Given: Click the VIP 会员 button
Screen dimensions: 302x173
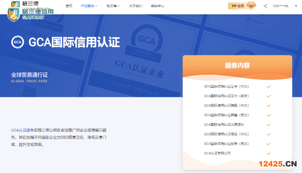Looking at the screenshot, I should pos(238,6).
